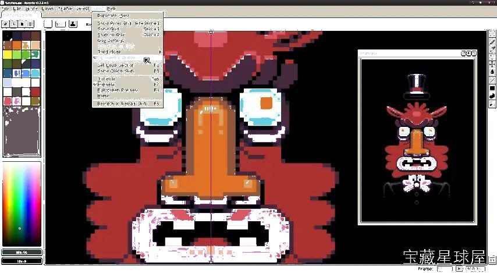
Task: Open the palette options list icon
Action: pos(30,24)
